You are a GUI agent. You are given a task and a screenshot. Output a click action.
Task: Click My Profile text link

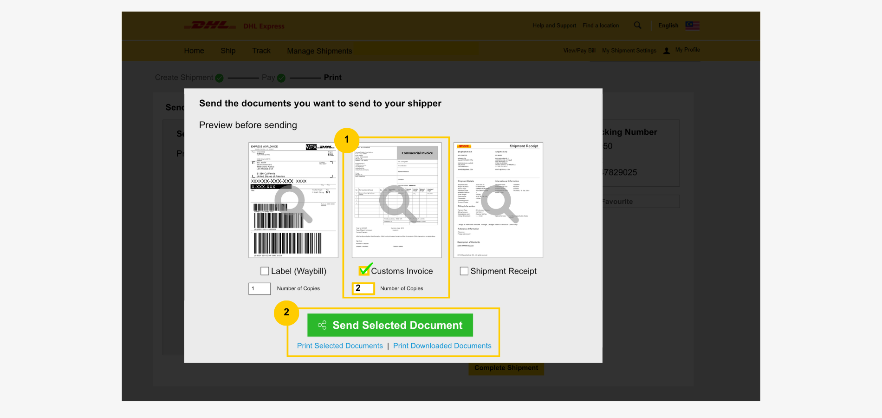click(x=687, y=50)
